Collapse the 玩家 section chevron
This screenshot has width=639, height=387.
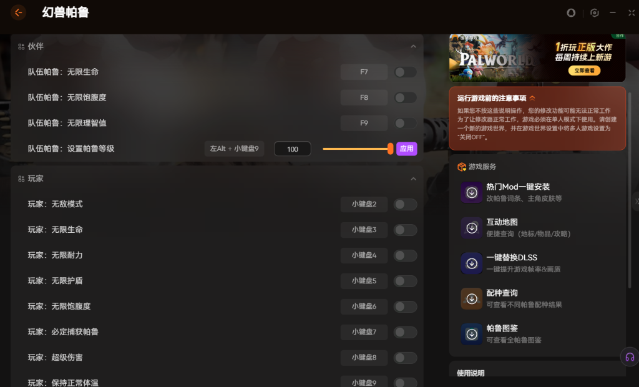point(413,179)
